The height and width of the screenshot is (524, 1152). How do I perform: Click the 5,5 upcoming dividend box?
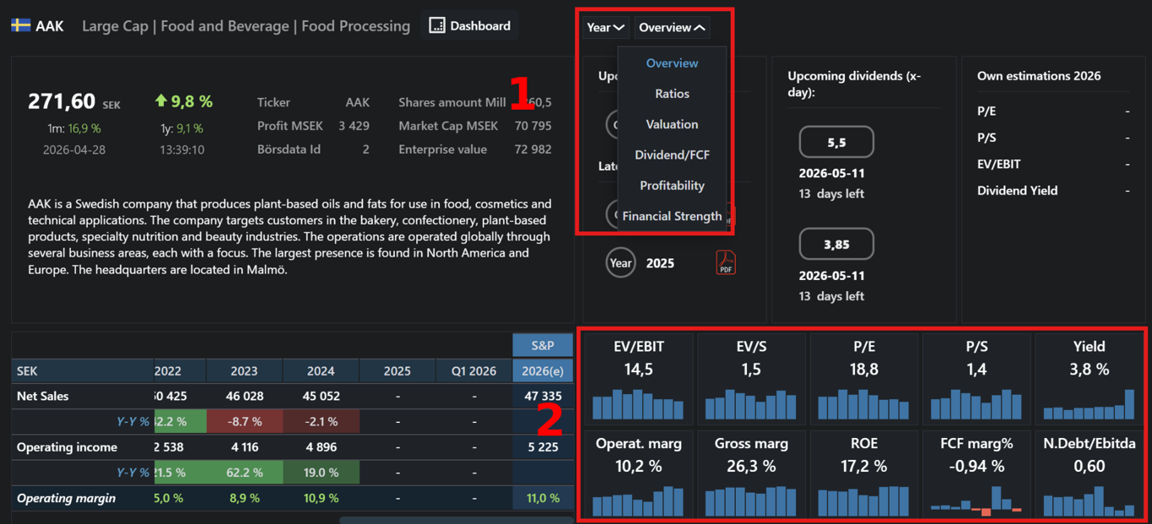tap(836, 143)
